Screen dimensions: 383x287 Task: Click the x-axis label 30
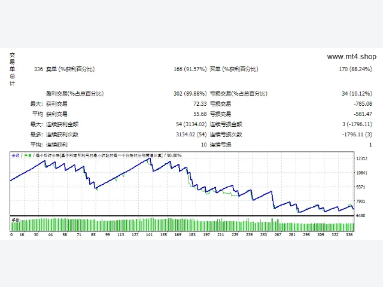tap(36, 235)
